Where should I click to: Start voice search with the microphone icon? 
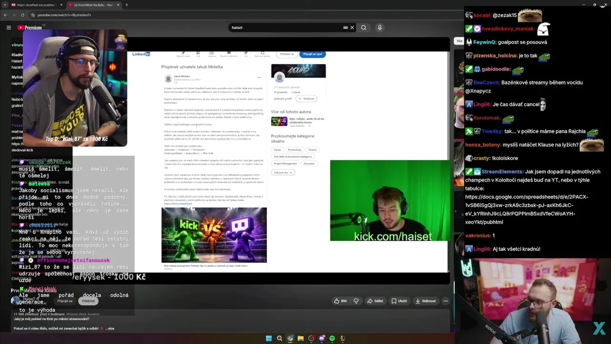click(x=380, y=28)
